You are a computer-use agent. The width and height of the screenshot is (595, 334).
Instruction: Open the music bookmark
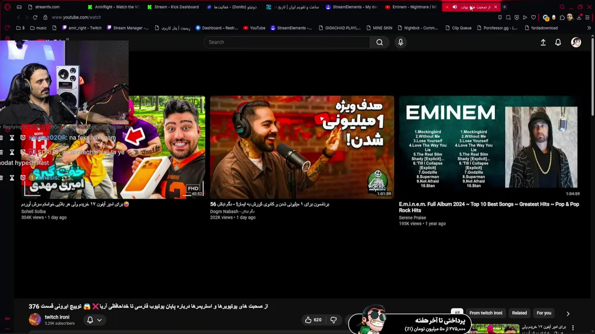(x=38, y=28)
